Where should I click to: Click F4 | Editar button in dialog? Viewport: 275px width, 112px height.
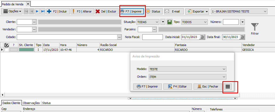pos(178,86)
